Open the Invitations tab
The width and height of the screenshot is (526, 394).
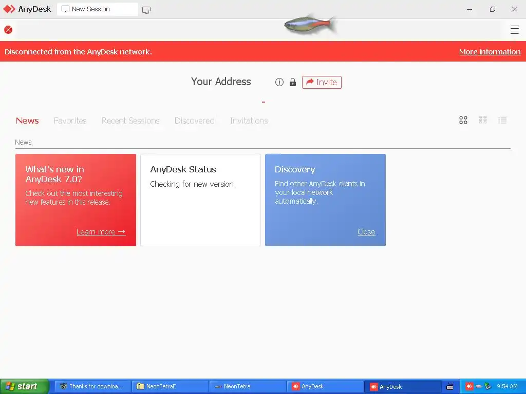click(x=249, y=121)
